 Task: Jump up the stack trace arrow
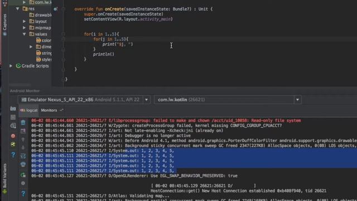click(x=23, y=140)
